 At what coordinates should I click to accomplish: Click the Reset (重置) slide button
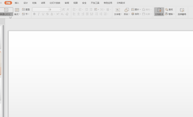26,9
